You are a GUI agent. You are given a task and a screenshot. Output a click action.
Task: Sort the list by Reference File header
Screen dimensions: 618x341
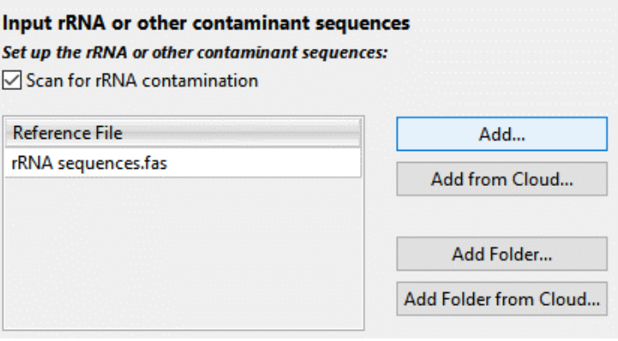tap(183, 133)
